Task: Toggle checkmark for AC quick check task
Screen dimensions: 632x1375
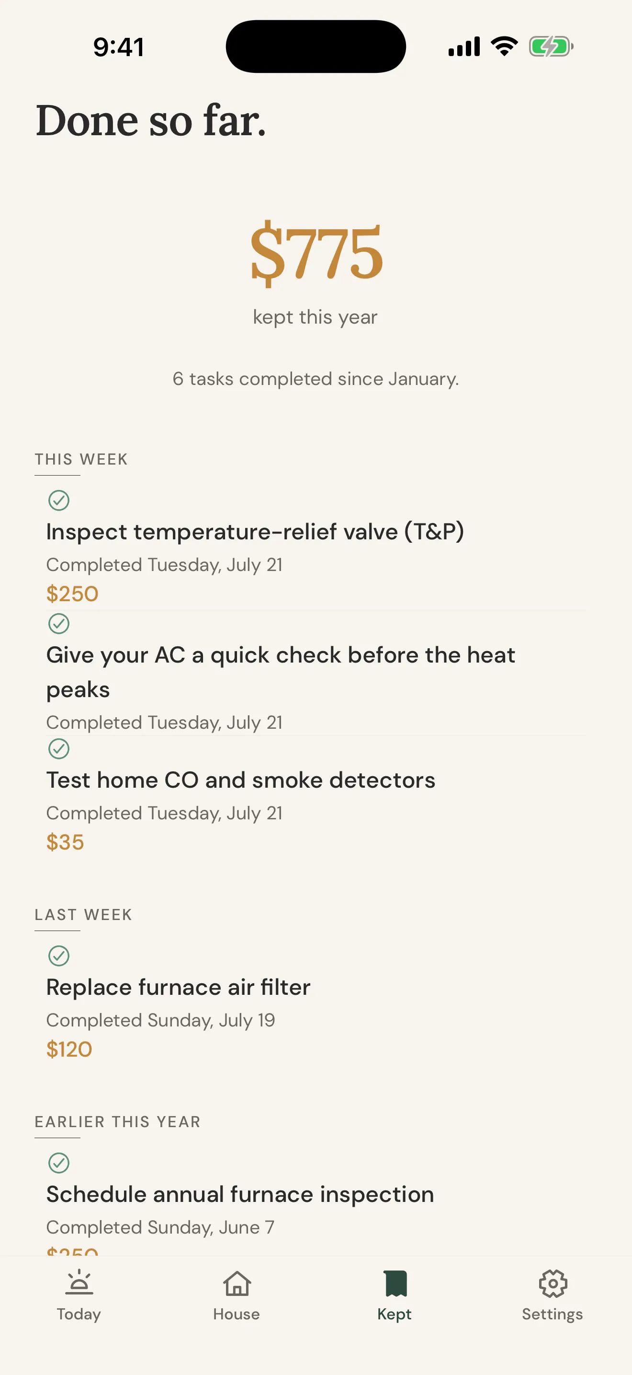Action: 58,623
